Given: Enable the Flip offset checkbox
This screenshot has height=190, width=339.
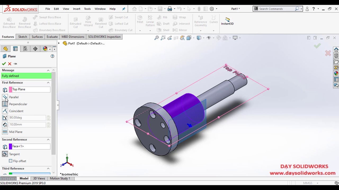Looking at the screenshot, I should point(11,161).
